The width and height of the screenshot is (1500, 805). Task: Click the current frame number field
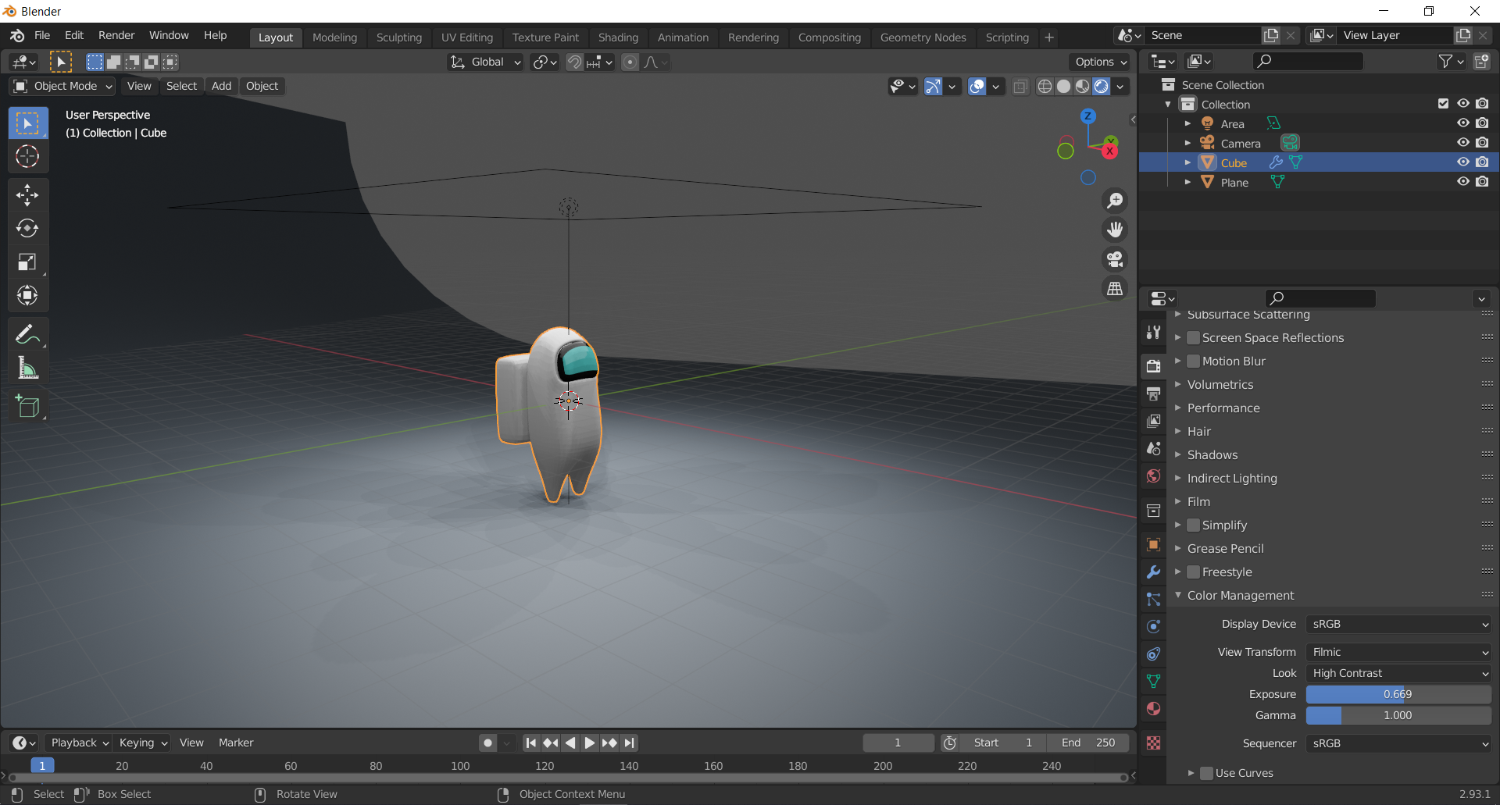tap(898, 743)
